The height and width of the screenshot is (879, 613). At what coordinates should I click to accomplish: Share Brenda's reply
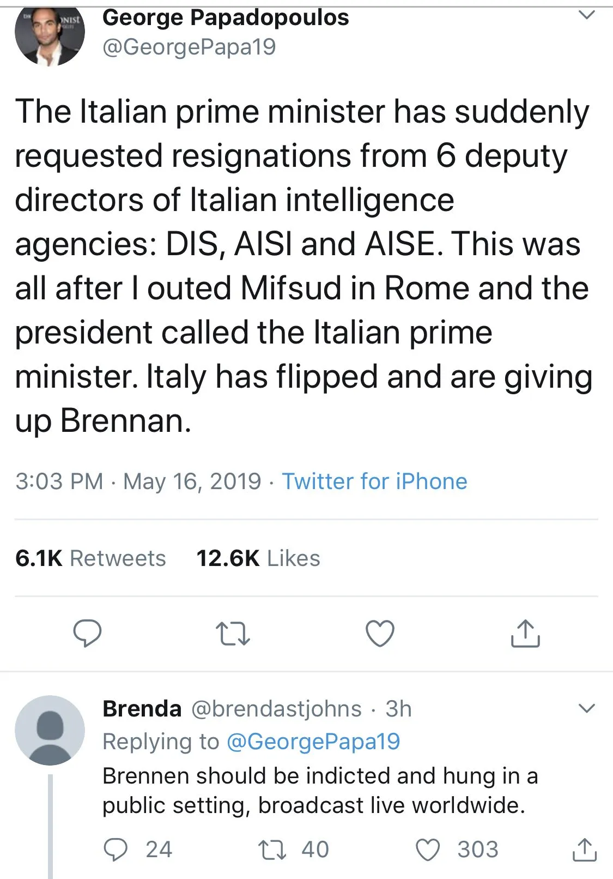[x=584, y=850]
